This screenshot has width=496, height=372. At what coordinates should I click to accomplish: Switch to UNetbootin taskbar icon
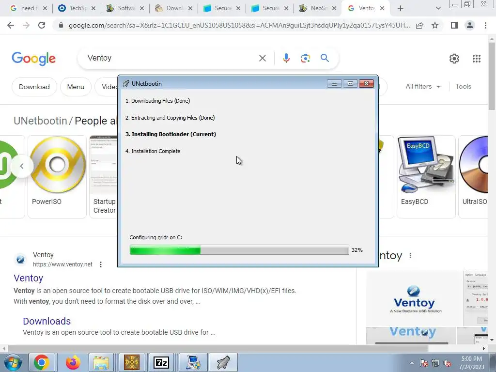(x=223, y=362)
